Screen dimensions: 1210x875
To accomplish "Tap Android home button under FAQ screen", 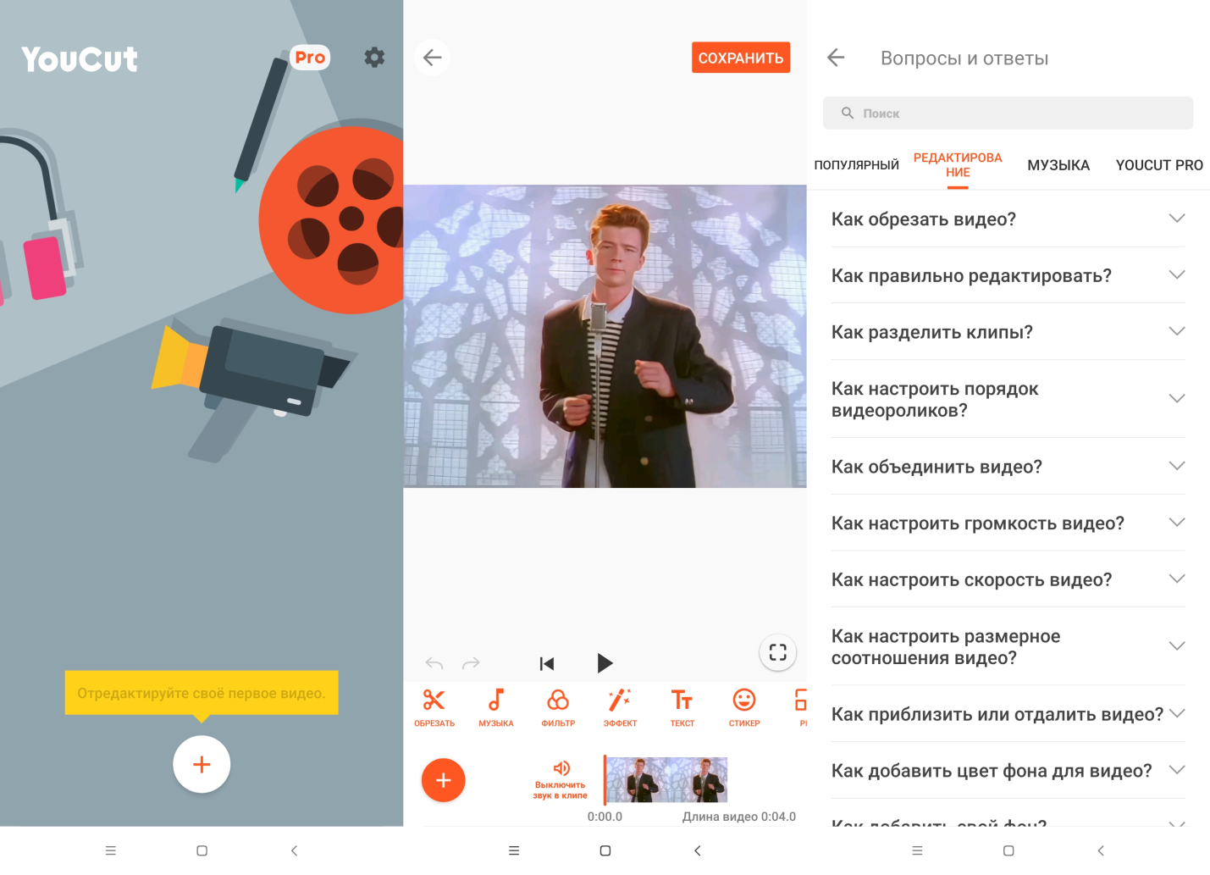I will 1008,850.
